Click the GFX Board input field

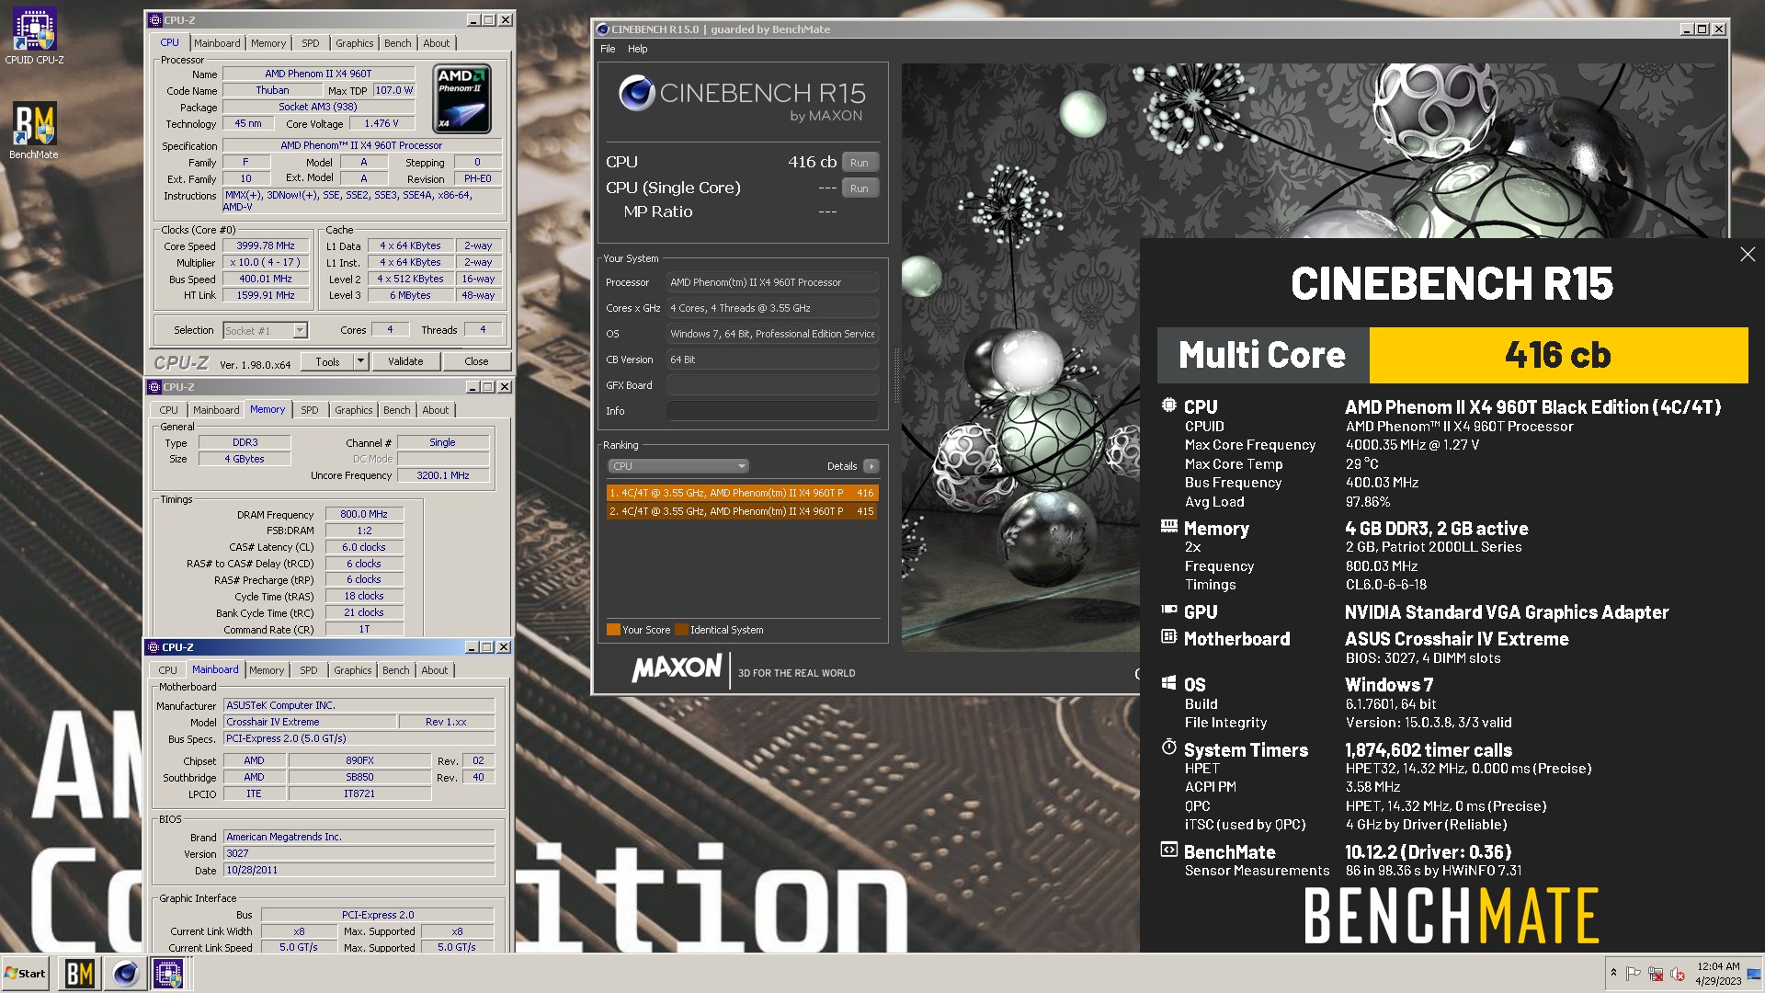point(772,385)
